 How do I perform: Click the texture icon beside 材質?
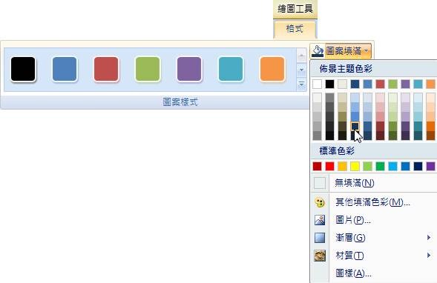(320, 256)
